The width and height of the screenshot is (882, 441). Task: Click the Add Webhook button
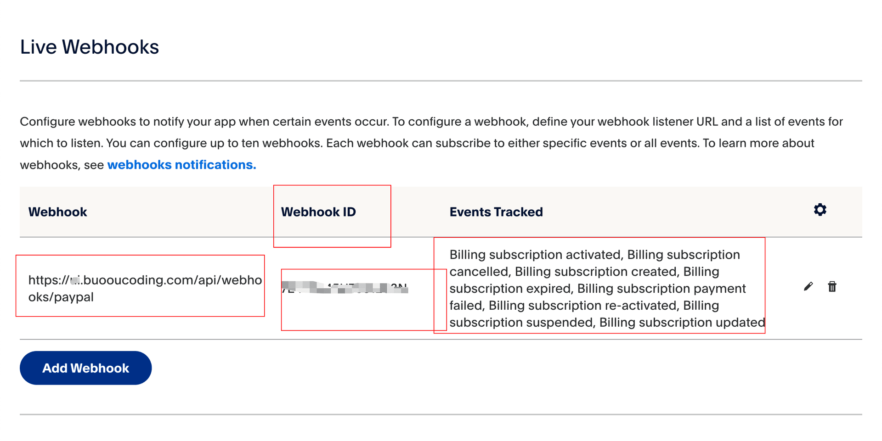pos(85,368)
